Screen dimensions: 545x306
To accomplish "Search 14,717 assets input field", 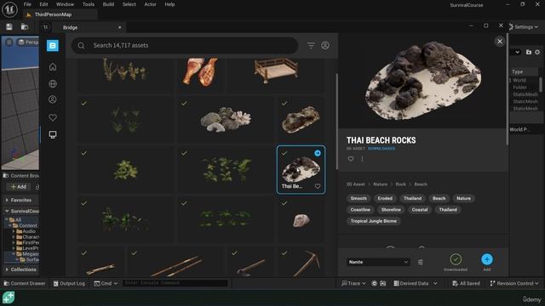I will click(185, 45).
